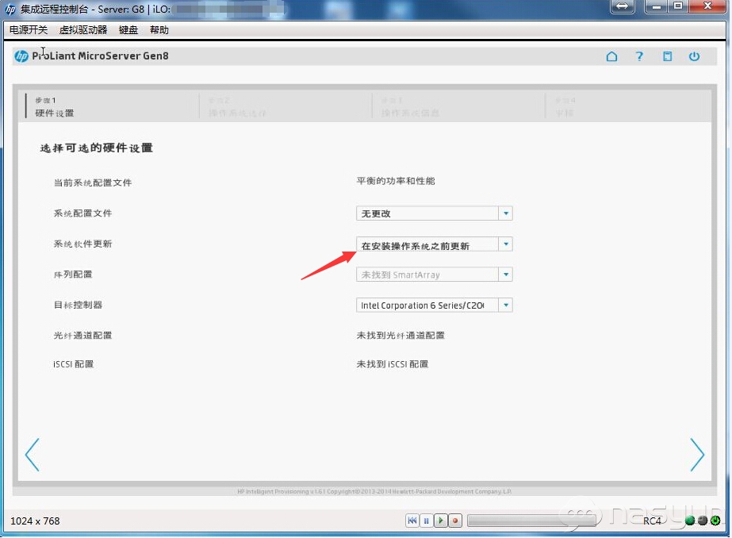The height and width of the screenshot is (538, 732).
Task: Click the 当前系统配置文件 label
Action: [x=93, y=183]
